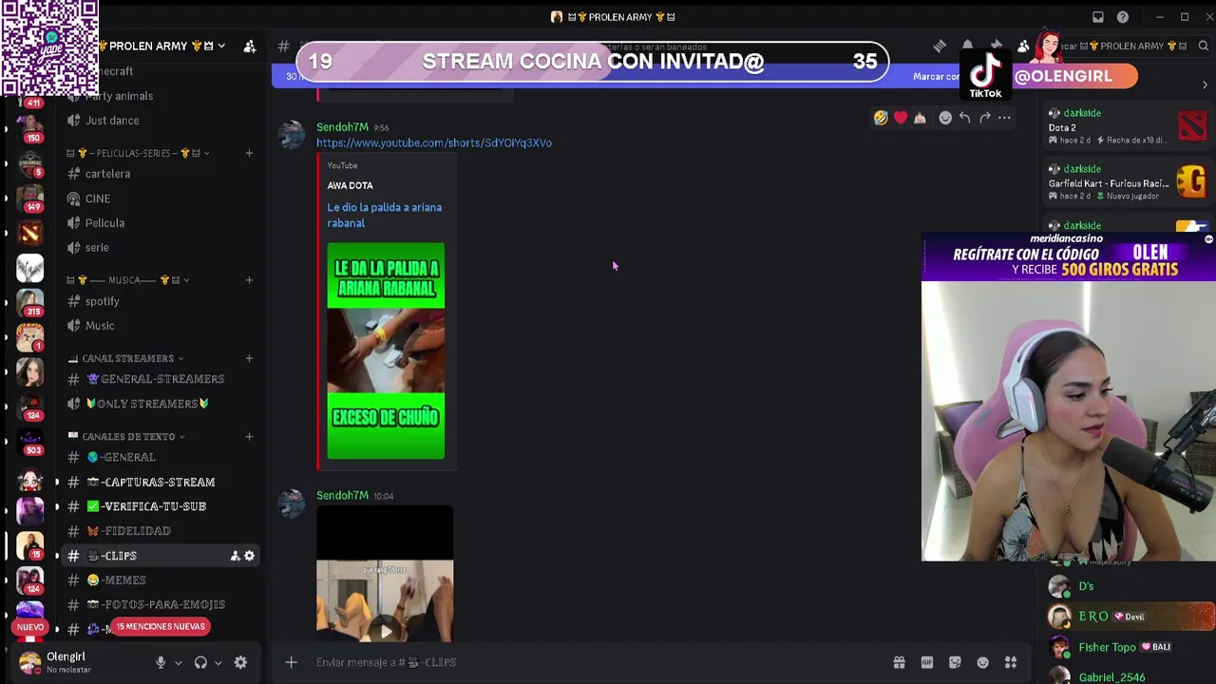This screenshot has height=684, width=1216.
Task: Collapse the CANALES DE TEXTO category
Action: tap(181, 436)
